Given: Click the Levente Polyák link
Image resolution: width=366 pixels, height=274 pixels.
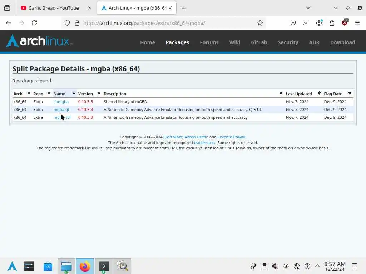Looking at the screenshot, I should point(231,137).
